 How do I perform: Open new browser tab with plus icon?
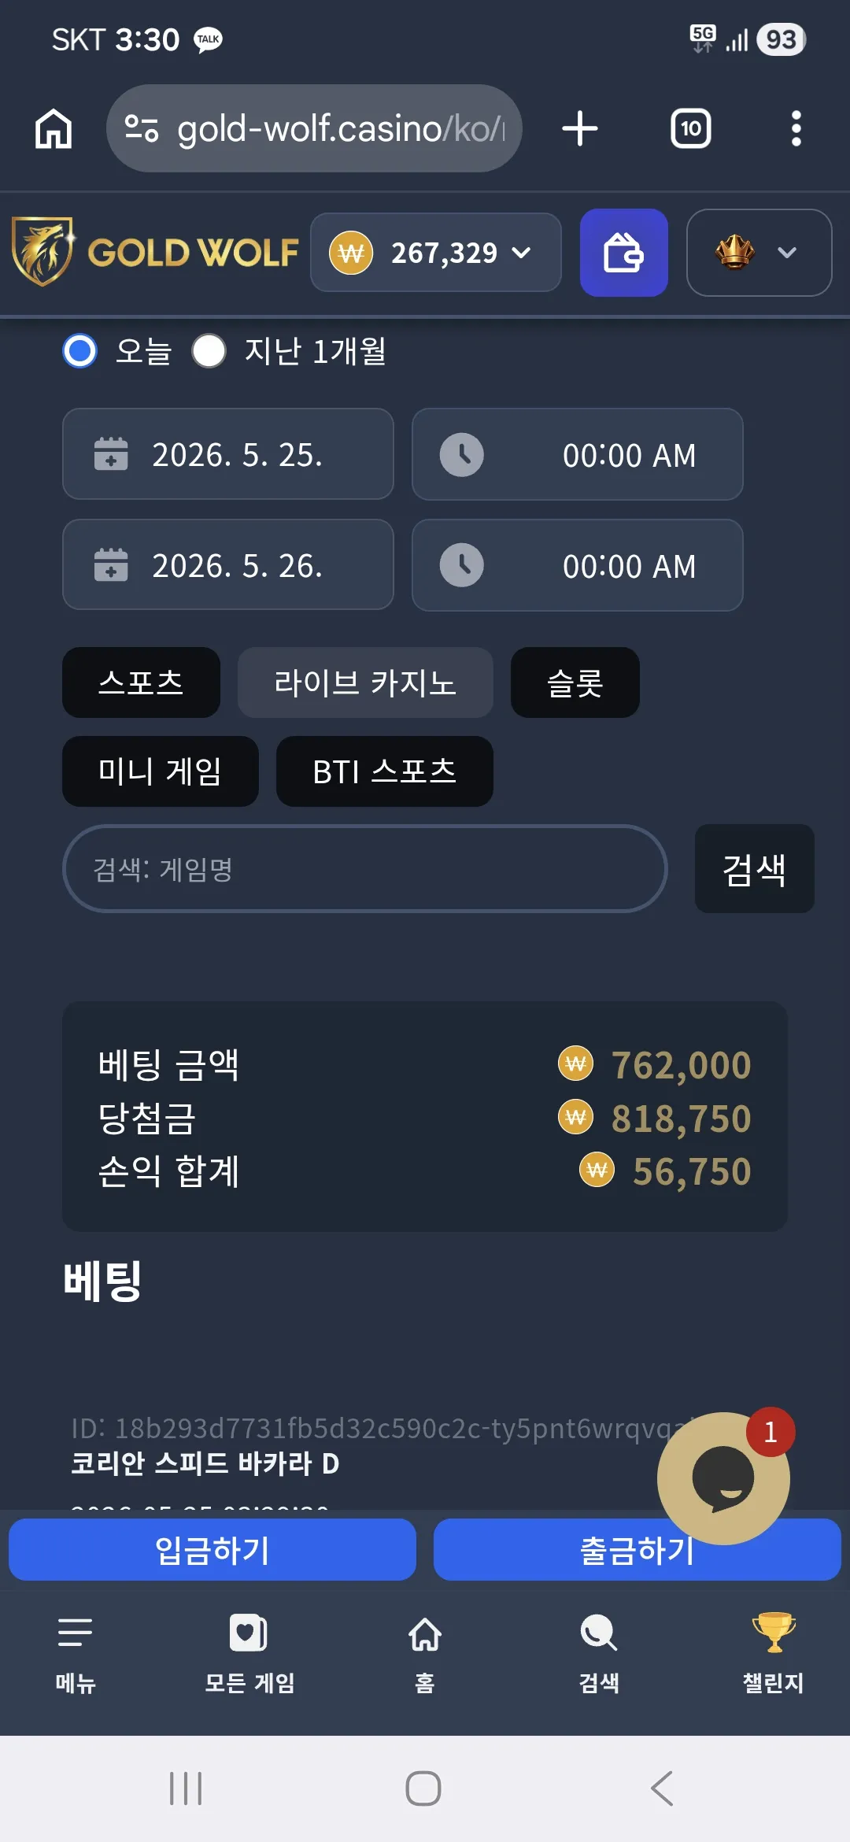580,128
